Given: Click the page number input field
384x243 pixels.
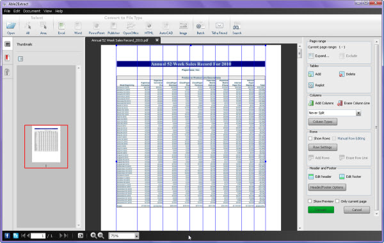Looking at the screenshot, I should [x=38, y=236].
